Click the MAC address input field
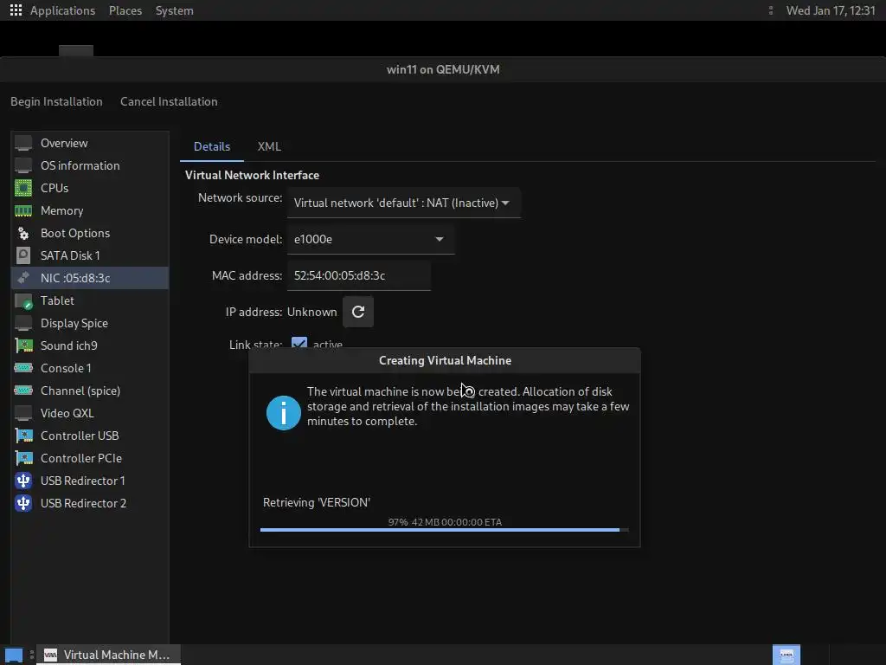 [x=359, y=275]
